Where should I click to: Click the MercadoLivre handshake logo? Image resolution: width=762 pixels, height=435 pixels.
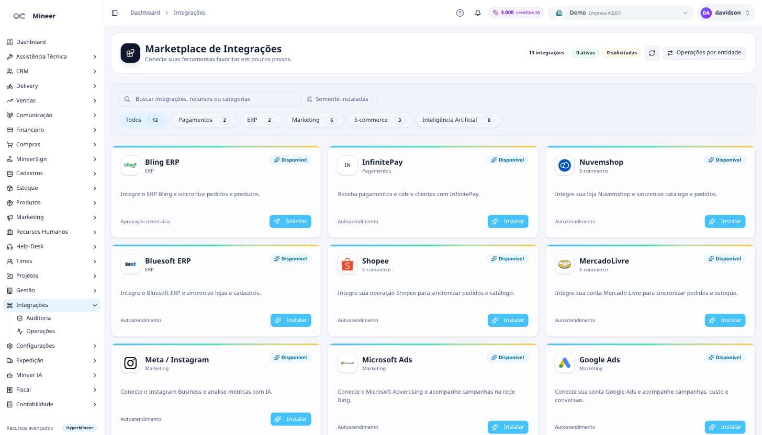(565, 264)
